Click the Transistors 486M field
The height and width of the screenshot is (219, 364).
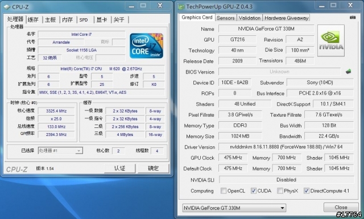300,61
